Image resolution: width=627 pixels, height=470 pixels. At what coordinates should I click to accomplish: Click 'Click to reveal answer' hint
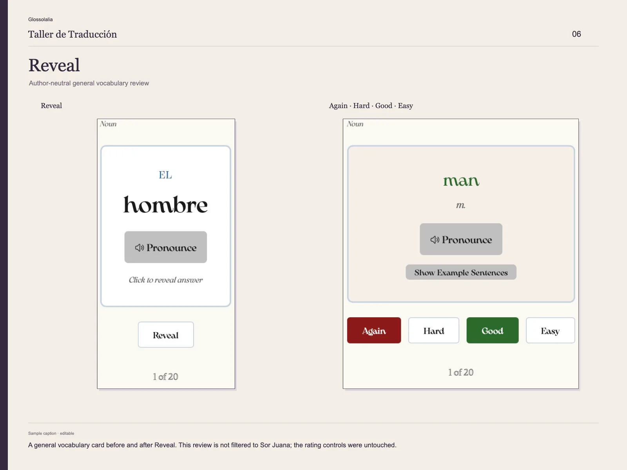[166, 280]
